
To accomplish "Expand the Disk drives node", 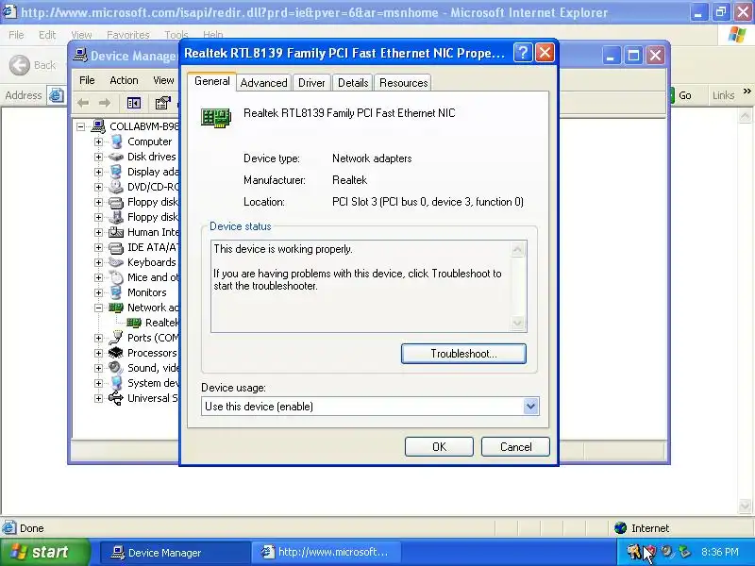I will 99,157.
